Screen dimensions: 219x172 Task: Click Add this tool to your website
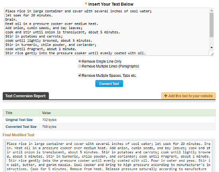(x=188, y=96)
